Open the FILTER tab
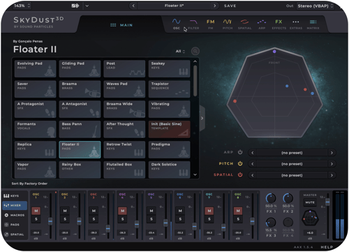This screenshot has height=252, width=349. coord(193,24)
